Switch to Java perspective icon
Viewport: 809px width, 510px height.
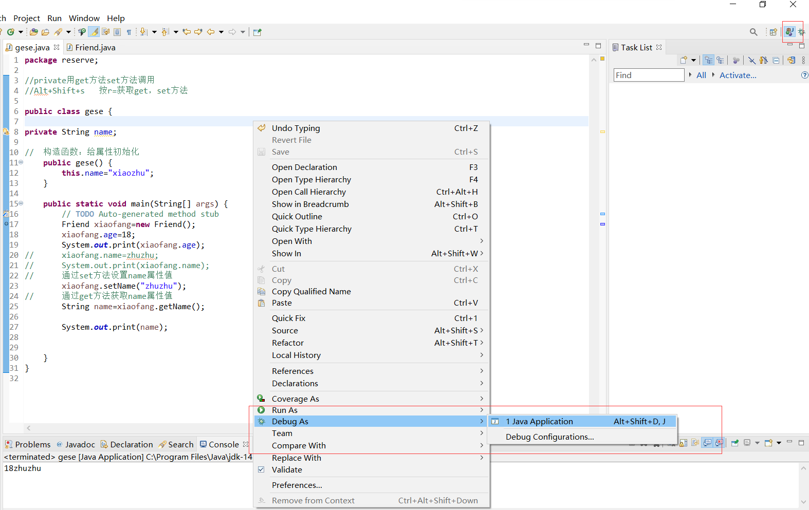(789, 32)
